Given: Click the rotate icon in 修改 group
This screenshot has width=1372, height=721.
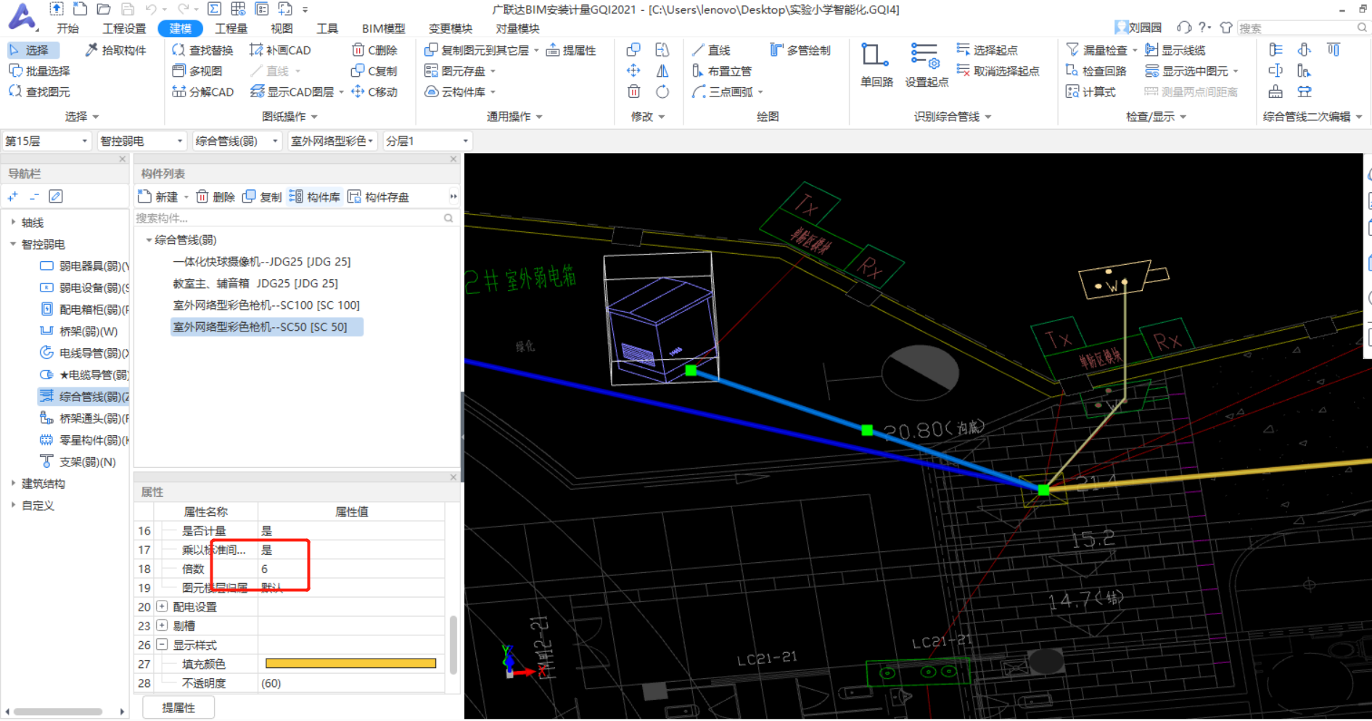Looking at the screenshot, I should 662,92.
